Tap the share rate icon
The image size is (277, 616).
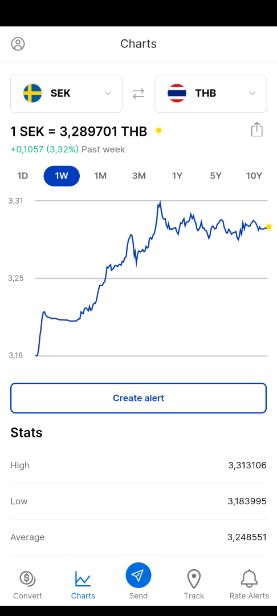click(x=256, y=129)
